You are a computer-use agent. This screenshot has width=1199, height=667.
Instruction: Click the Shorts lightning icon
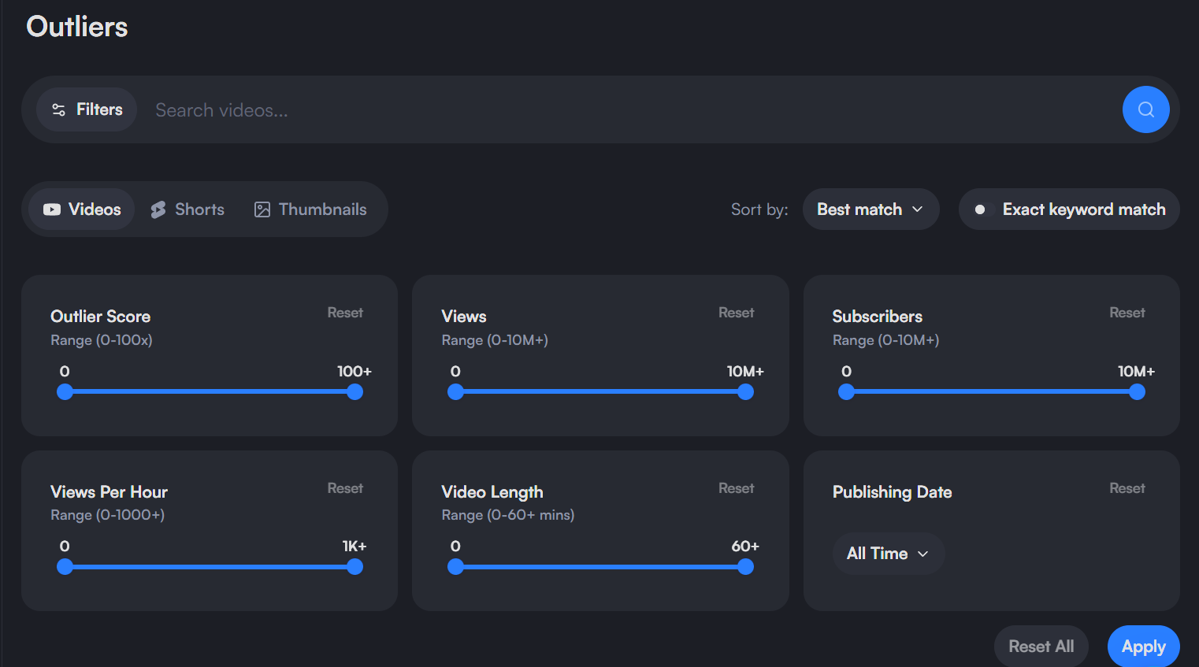[157, 209]
